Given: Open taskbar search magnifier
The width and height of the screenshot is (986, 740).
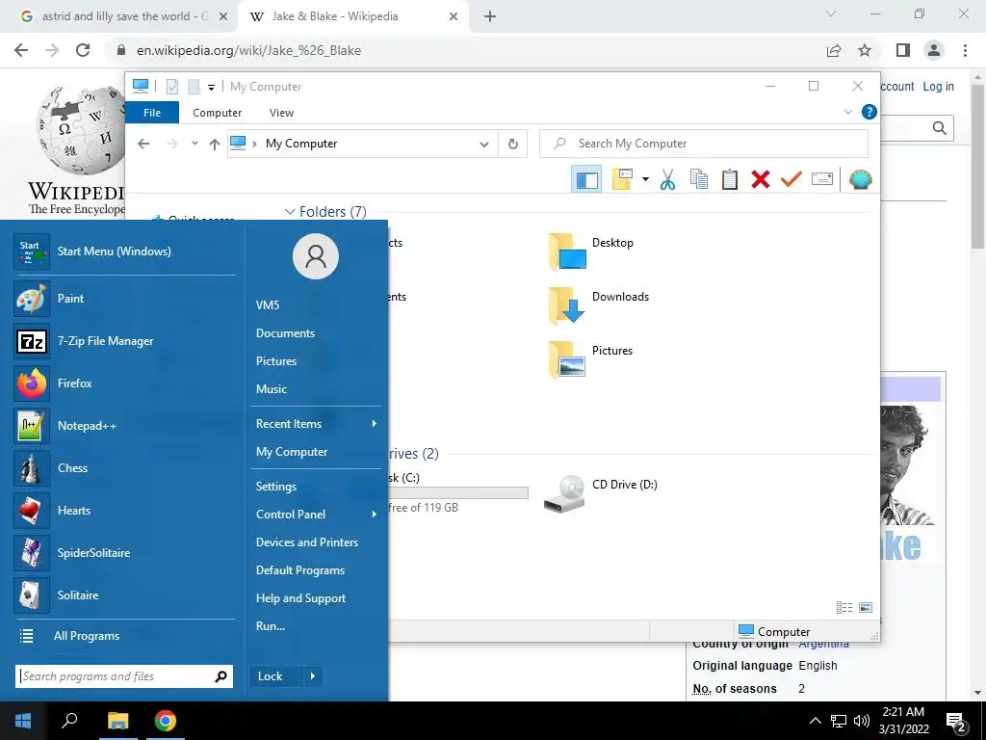Looking at the screenshot, I should [69, 721].
